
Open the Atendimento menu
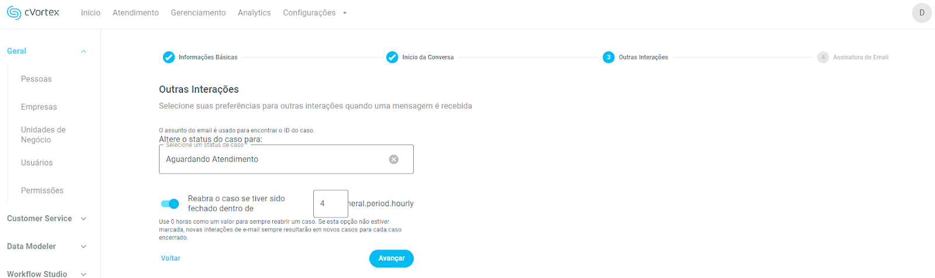[x=136, y=13]
